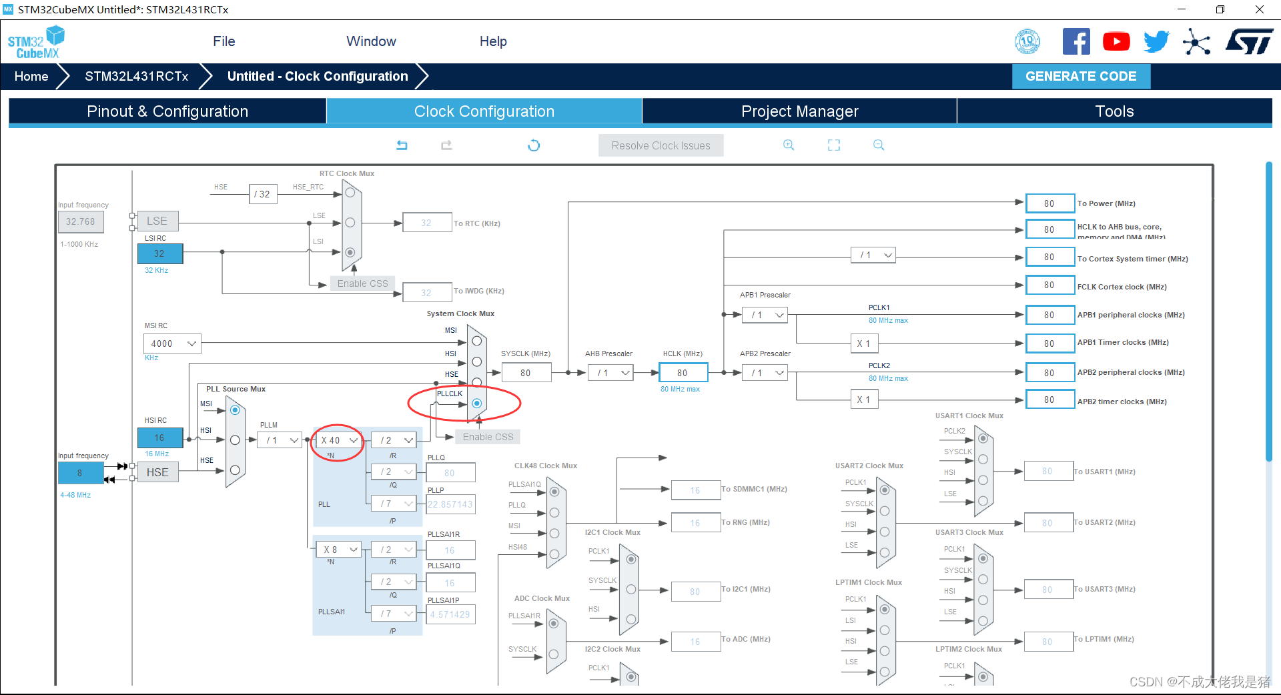Open the MSI RC 4000 dropdown
This screenshot has width=1281, height=695.
point(172,343)
